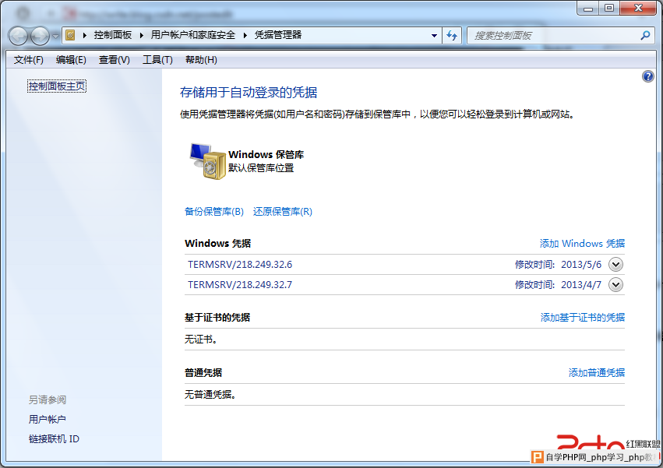Click the search magnifier icon
Screen dimensions: 663x468
click(x=644, y=36)
